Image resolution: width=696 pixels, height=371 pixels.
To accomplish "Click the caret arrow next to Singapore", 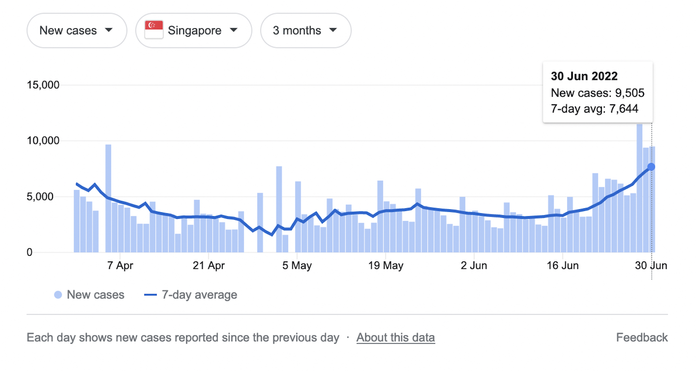I will tap(234, 30).
